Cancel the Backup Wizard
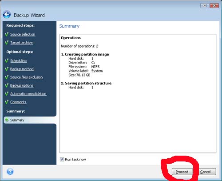The height and width of the screenshot is (181, 222). point(206,172)
